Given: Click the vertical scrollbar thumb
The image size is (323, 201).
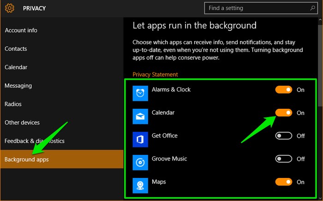Looking at the screenshot, I should 320,66.
